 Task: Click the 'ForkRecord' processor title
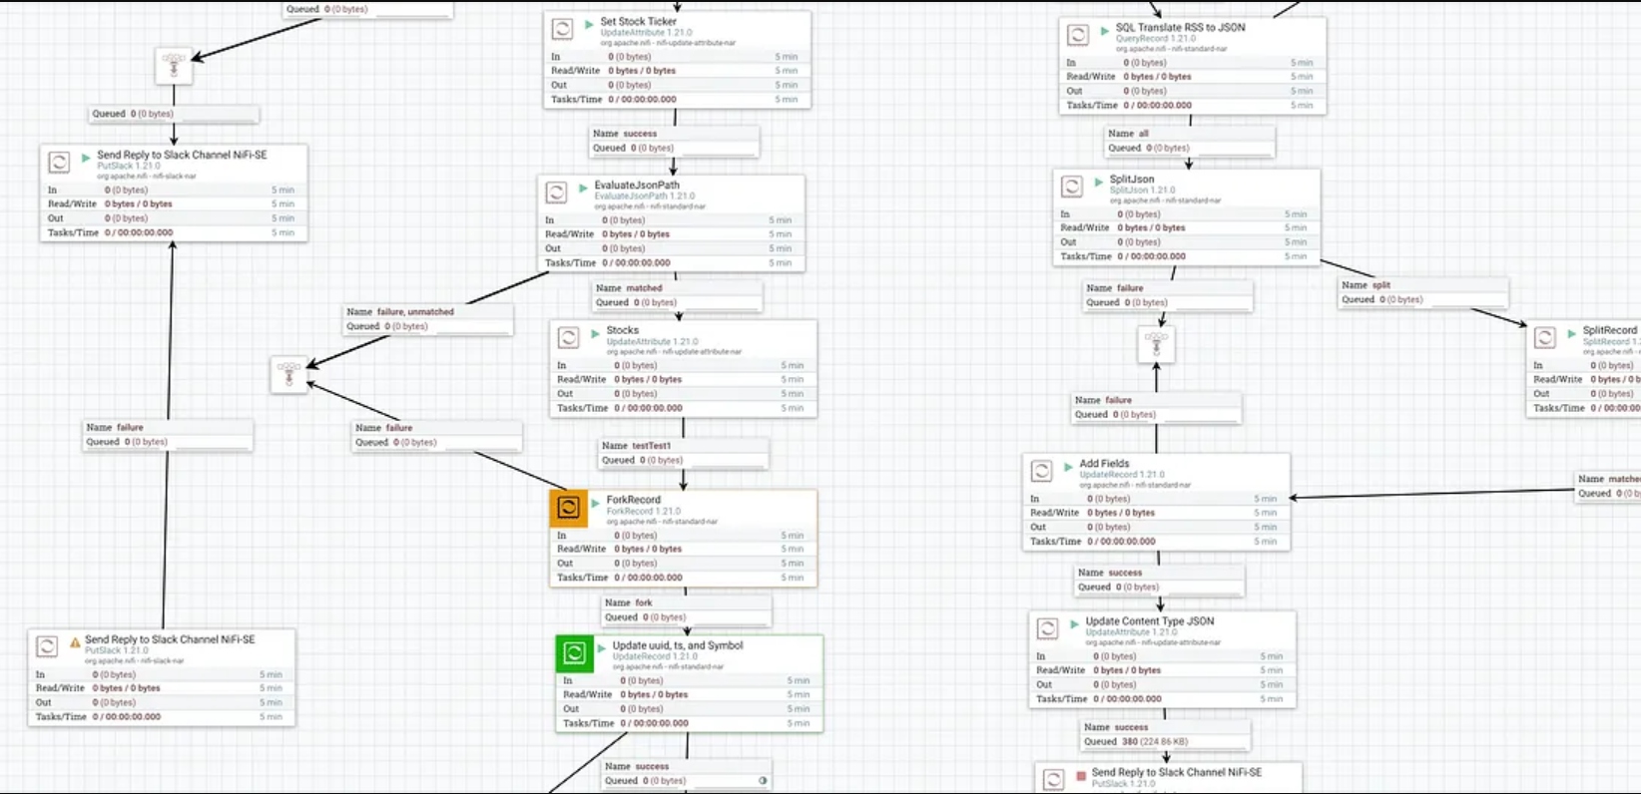[634, 500]
